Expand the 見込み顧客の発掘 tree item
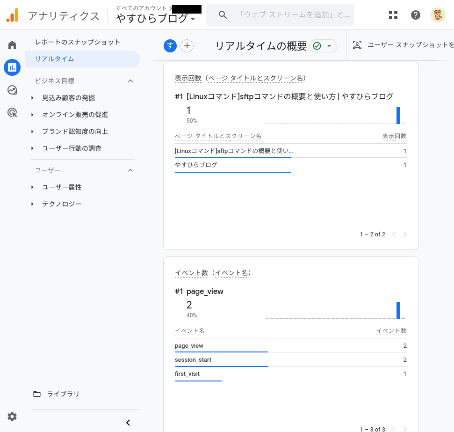 [x=33, y=98]
